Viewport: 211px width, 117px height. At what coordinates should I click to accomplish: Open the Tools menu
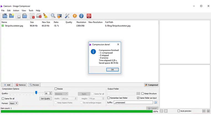click(x=31, y=10)
